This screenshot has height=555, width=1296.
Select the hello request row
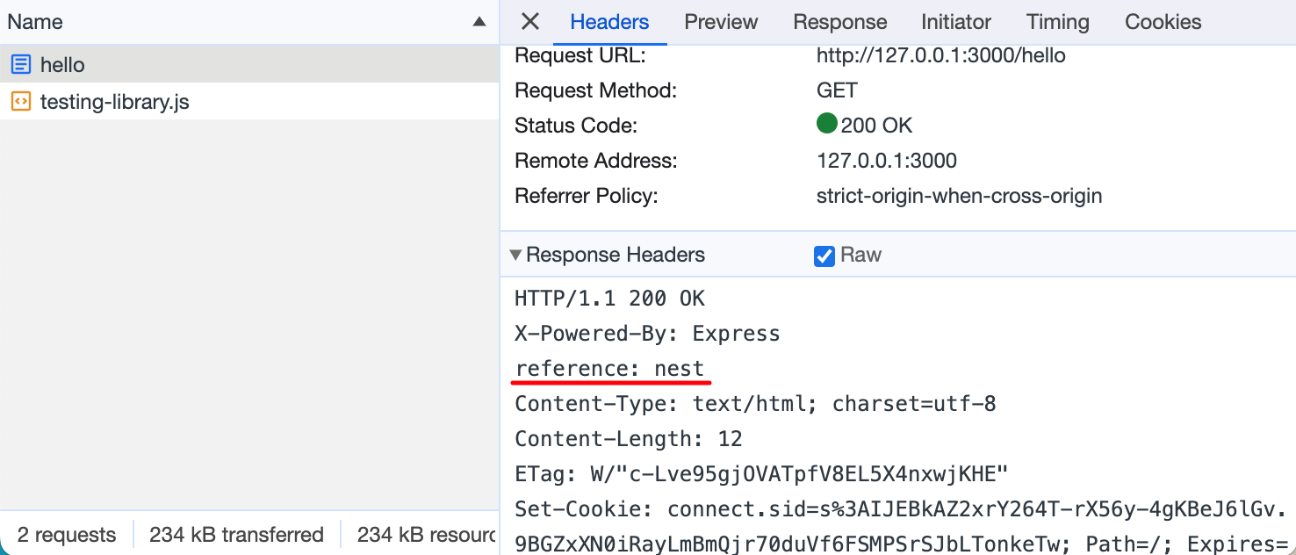[x=249, y=64]
